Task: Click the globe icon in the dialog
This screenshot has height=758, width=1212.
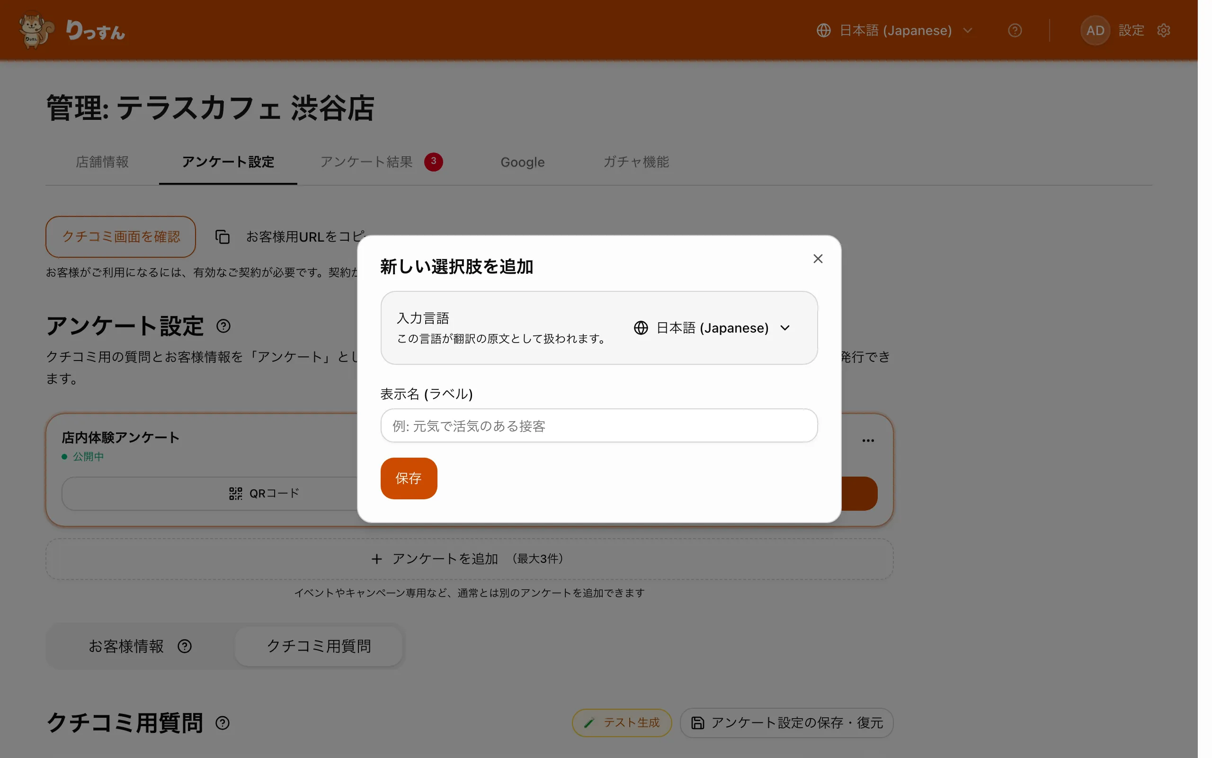Action: pyautogui.click(x=641, y=328)
